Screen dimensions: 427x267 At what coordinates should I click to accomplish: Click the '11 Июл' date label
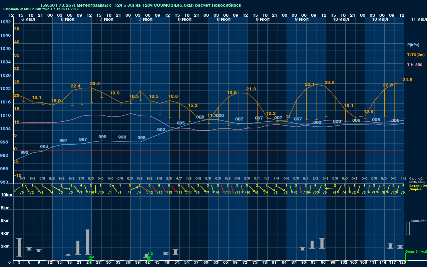pos(418,20)
